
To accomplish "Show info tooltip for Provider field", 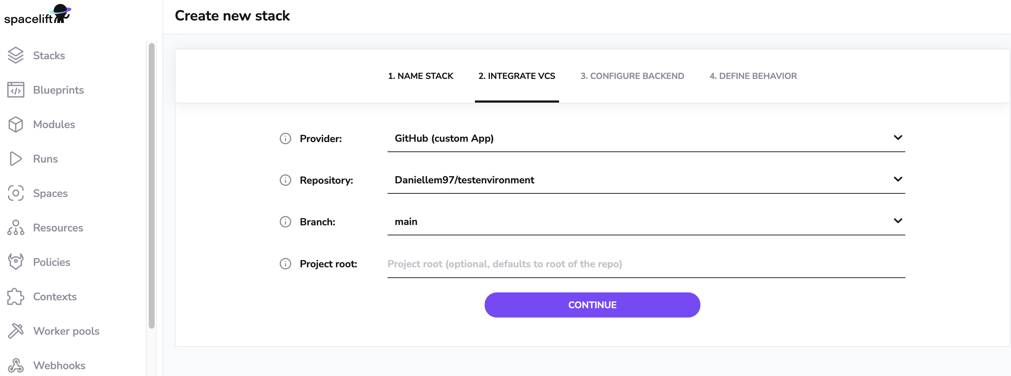I will 285,138.
